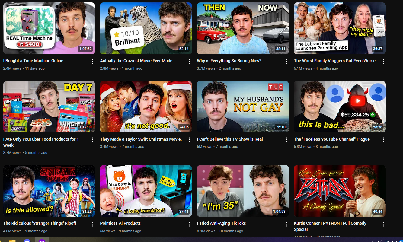Viewport: 403px width, 242px height.
Task: Open the 'THEN / NOW' cars thumbnail
Action: [x=243, y=28]
